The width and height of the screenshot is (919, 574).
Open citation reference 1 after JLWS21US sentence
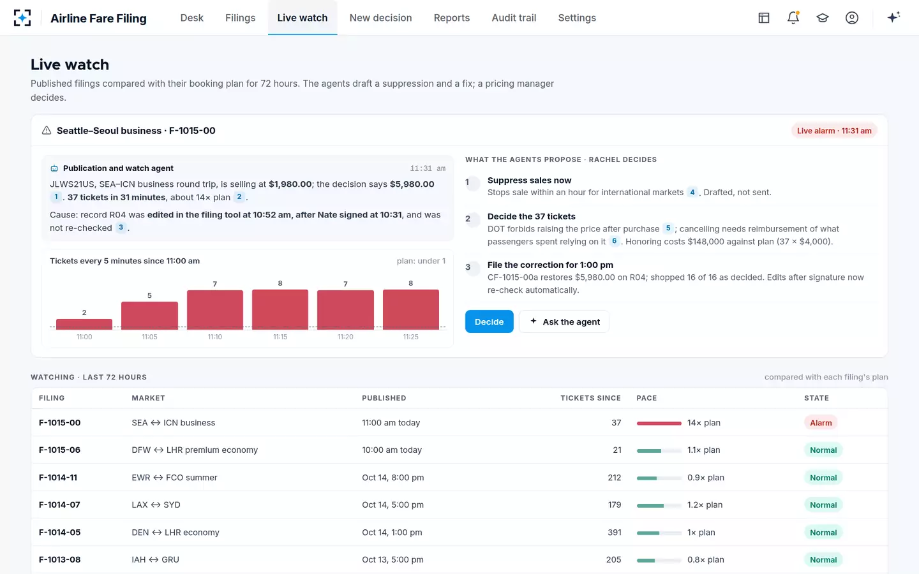56,197
